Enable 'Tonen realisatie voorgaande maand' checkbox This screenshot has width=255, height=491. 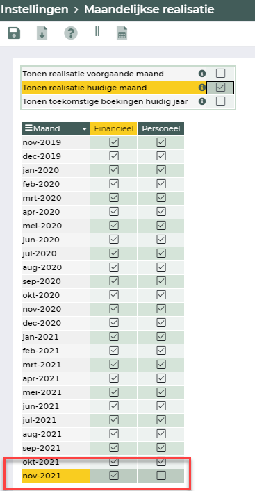tap(220, 74)
